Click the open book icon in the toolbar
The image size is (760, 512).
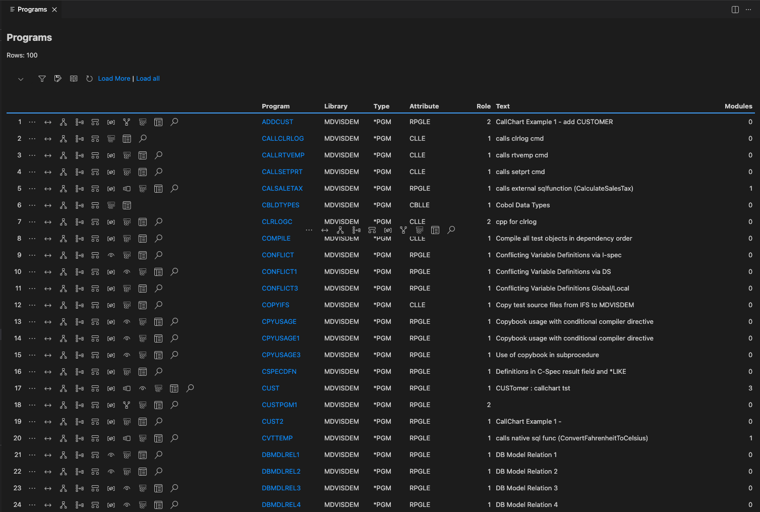74,79
